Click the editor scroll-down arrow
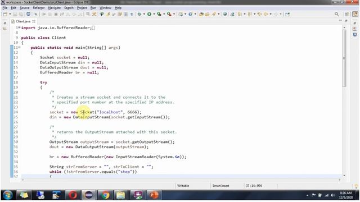Image resolution: width=360 pixels, height=202 pixels. [344, 176]
